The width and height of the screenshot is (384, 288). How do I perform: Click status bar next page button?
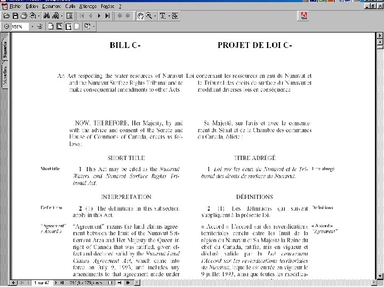pyautogui.click(x=56, y=283)
